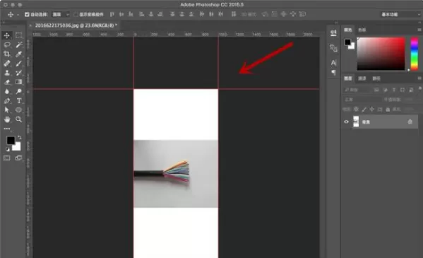Open the Auto-Select layer/group dropdown

[x=61, y=14]
